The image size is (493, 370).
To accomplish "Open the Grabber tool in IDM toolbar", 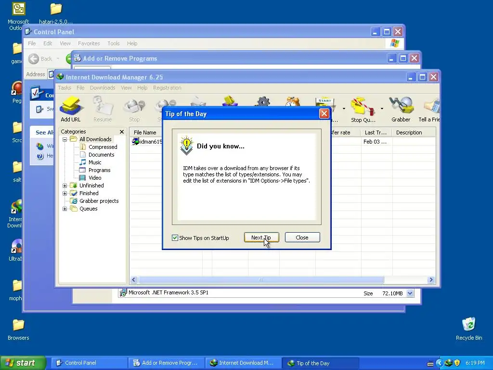I will (x=401, y=109).
